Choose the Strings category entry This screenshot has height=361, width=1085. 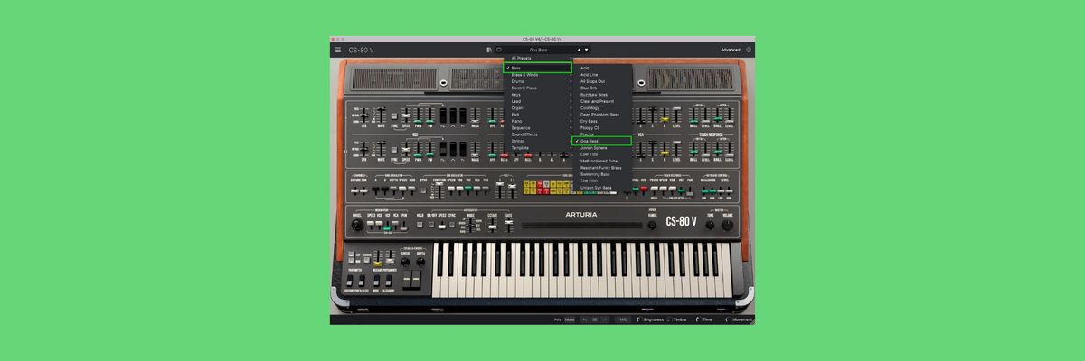tap(538, 141)
